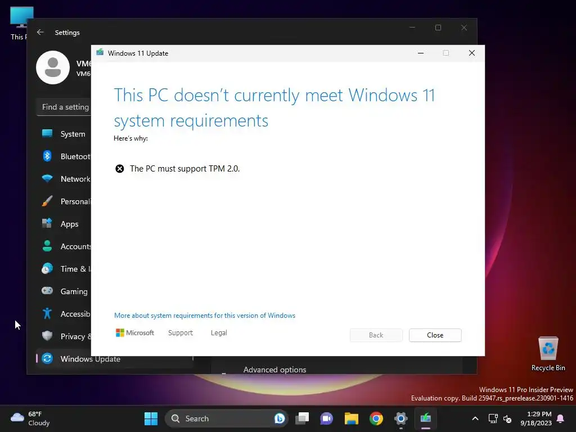Click the disabled Back button in update dialog
This screenshot has height=432, width=576.
point(376,335)
